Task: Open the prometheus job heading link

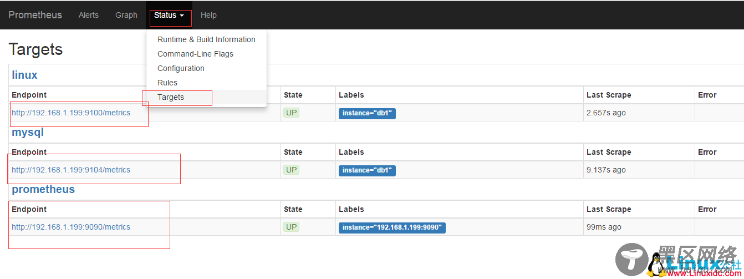Action: pos(43,190)
